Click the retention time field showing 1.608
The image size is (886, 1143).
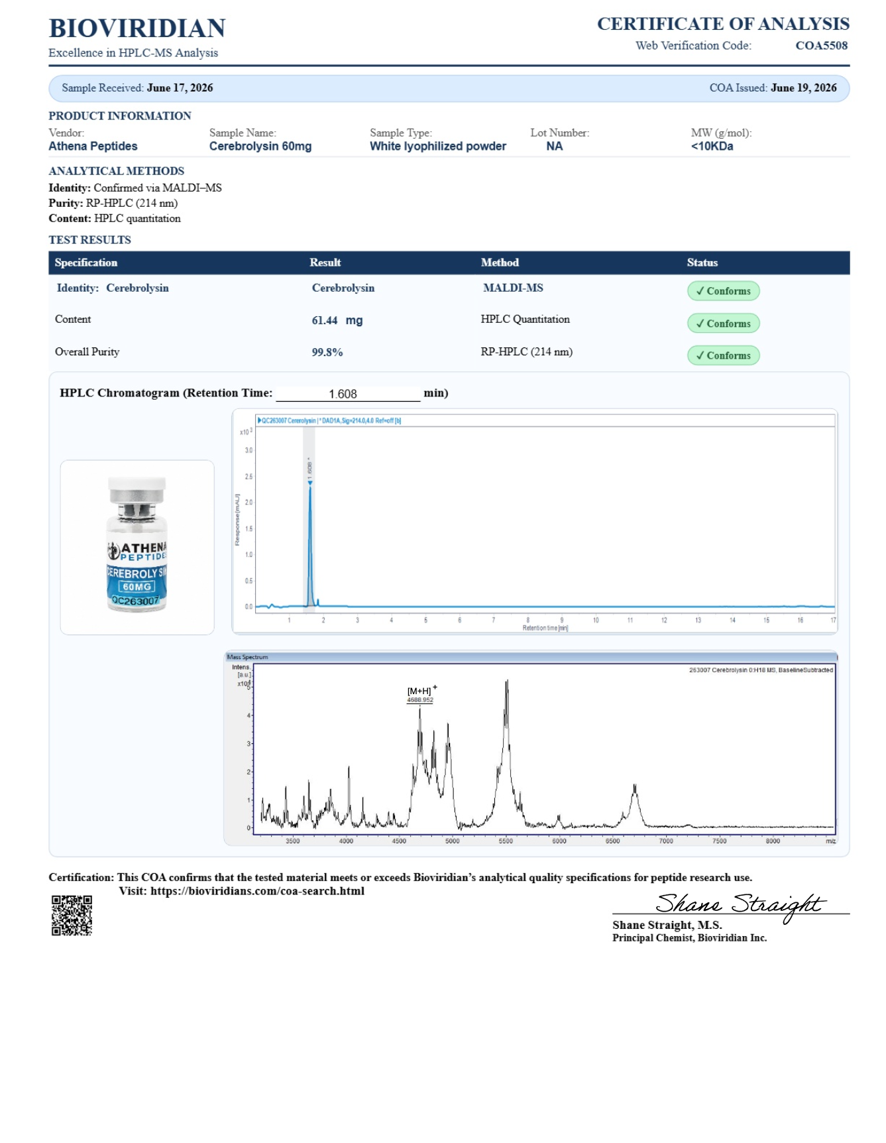348,394
